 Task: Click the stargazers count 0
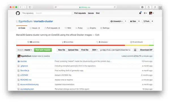point(139,21)
